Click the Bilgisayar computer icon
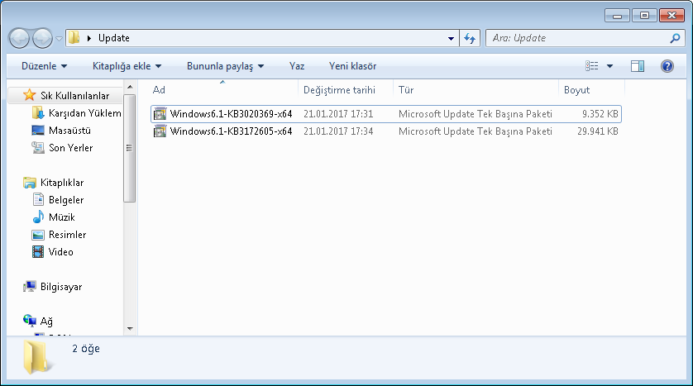Image resolution: width=693 pixels, height=386 pixels. [x=30, y=287]
